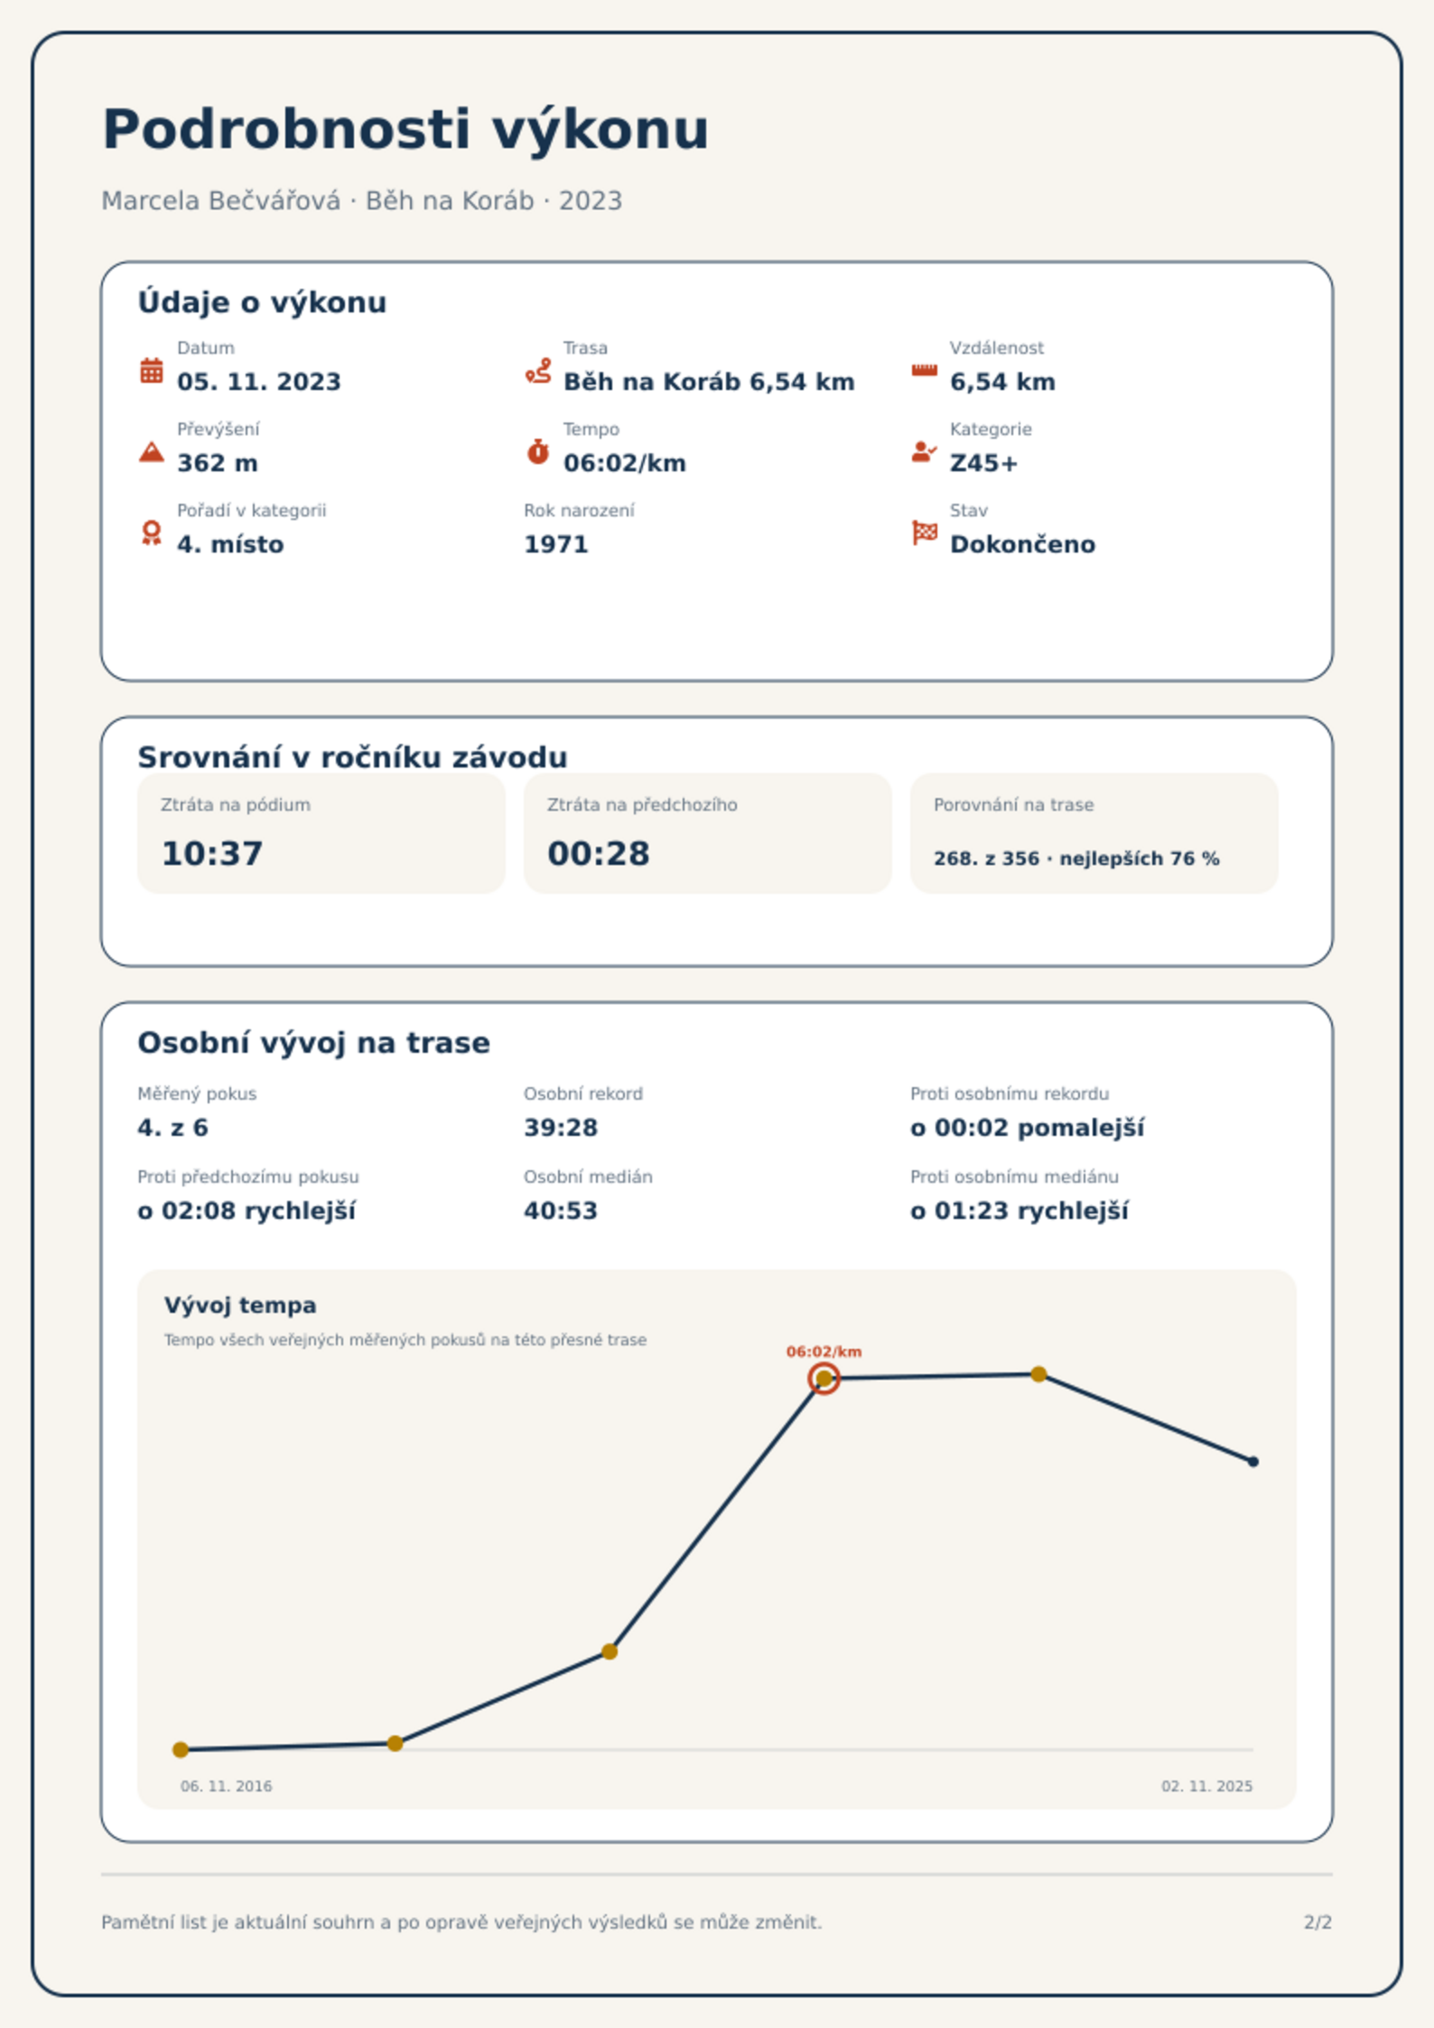
Task: Click the medal icon beside Pořadí v kategorii
Action: point(152,533)
